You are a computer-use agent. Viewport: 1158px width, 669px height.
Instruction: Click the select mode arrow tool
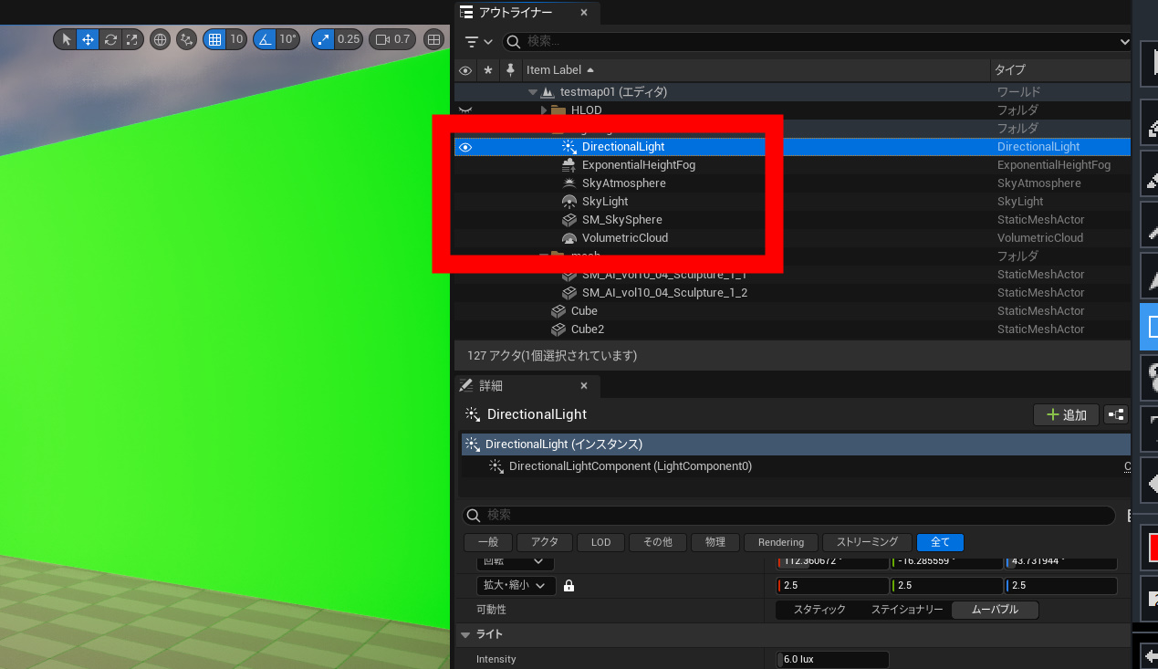(x=67, y=39)
